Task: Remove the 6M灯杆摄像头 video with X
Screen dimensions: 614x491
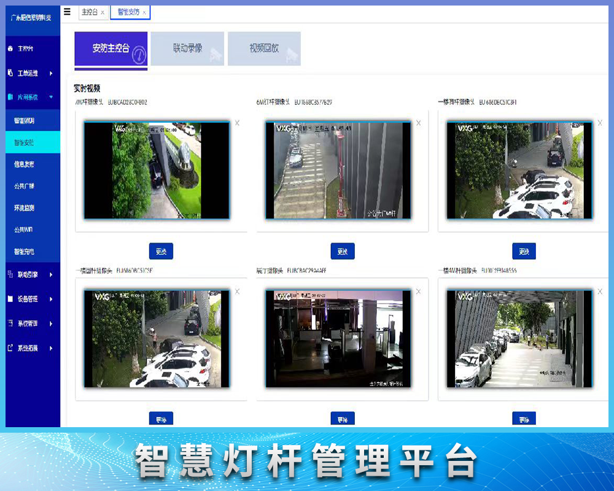Action: tap(419, 123)
